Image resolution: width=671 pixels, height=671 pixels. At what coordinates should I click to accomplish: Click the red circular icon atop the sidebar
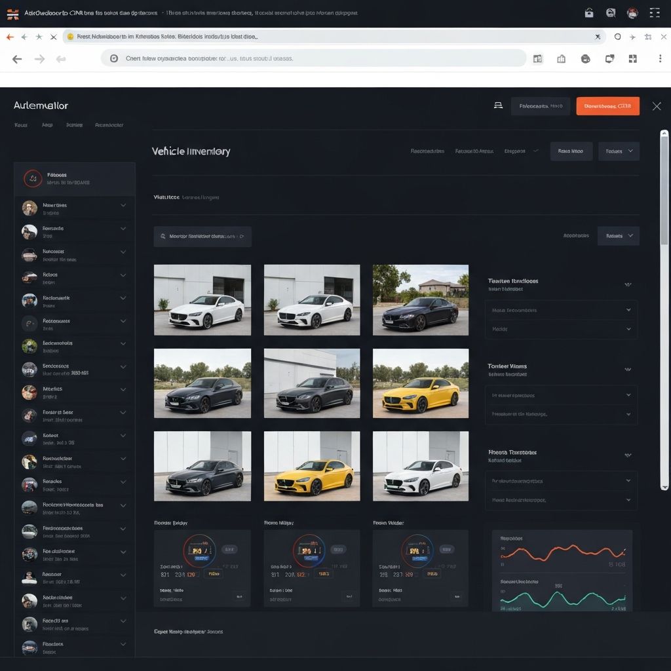coord(33,178)
